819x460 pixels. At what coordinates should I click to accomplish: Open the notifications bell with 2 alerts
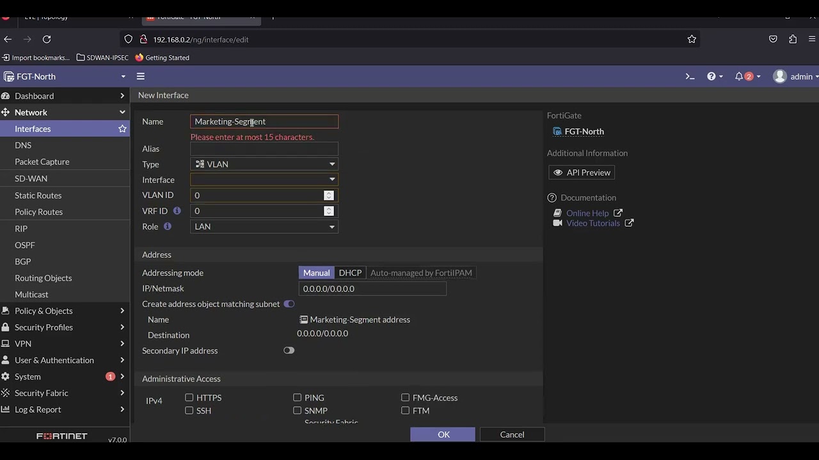point(747,77)
